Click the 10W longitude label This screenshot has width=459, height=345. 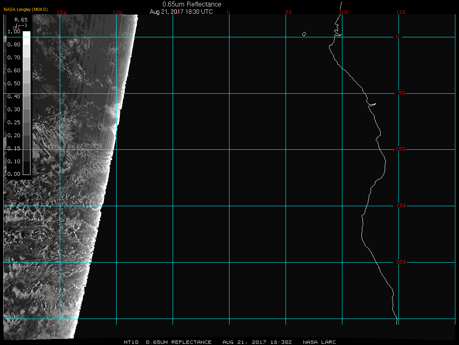117,12
